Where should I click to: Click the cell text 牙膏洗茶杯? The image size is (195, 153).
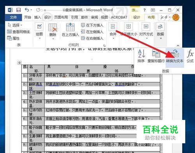[x=35, y=77]
